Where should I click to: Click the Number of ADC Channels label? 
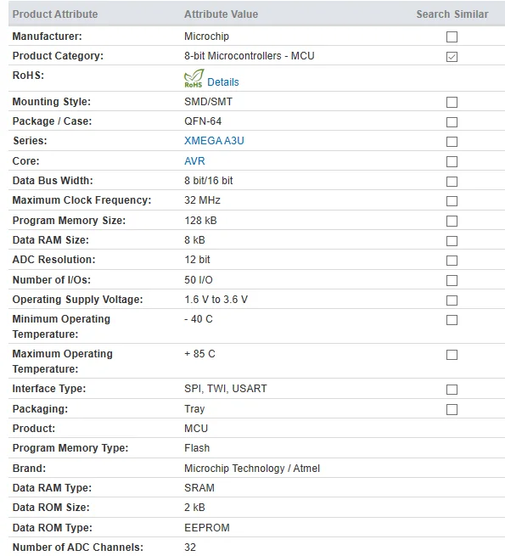click(78, 548)
